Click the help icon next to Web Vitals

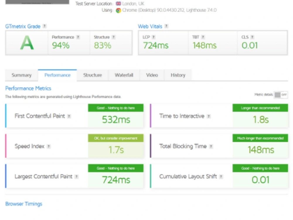(166, 26)
